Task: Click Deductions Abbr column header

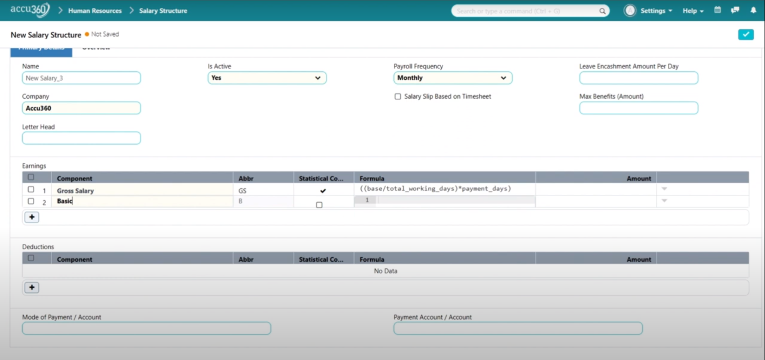Action: click(x=264, y=259)
